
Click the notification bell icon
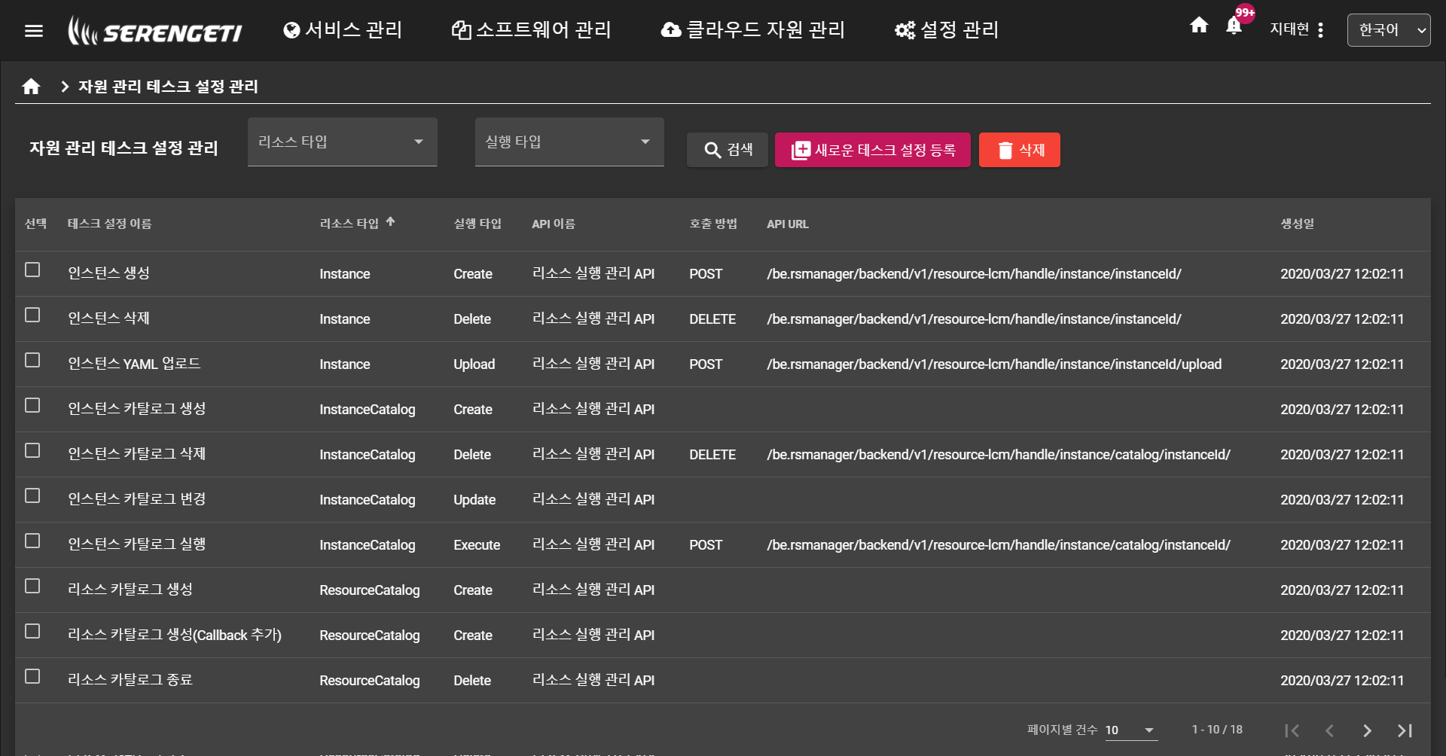click(1234, 26)
